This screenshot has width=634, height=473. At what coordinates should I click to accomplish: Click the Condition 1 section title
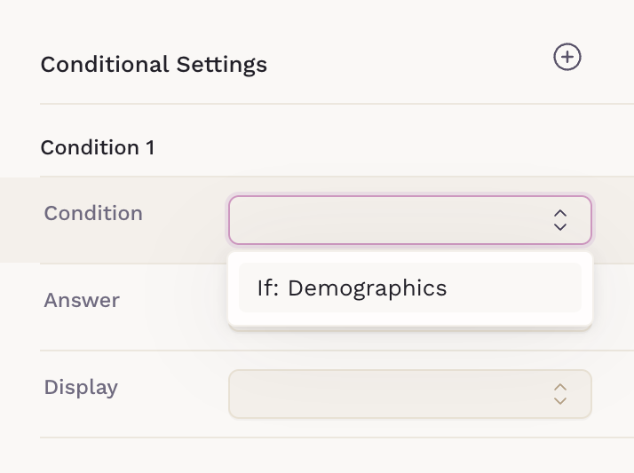(x=98, y=147)
